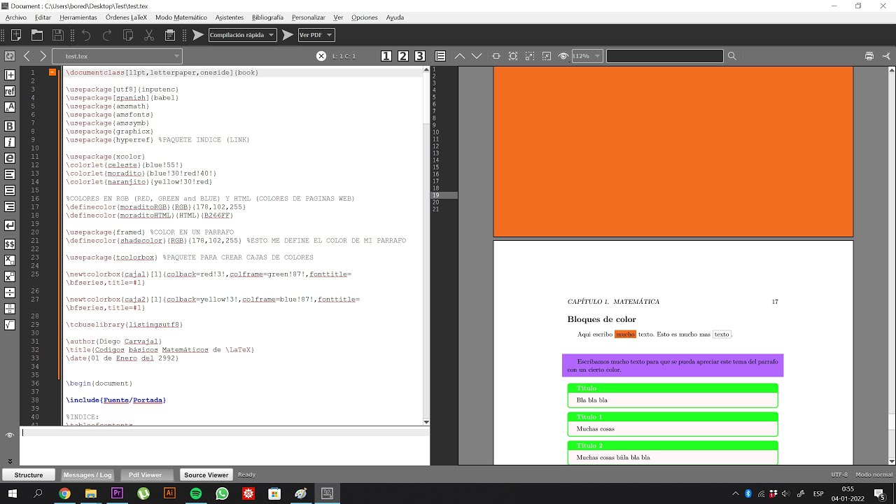Viewport: 896px width, 504px height.
Task: Toggle the Structure panel button
Action: click(x=29, y=475)
